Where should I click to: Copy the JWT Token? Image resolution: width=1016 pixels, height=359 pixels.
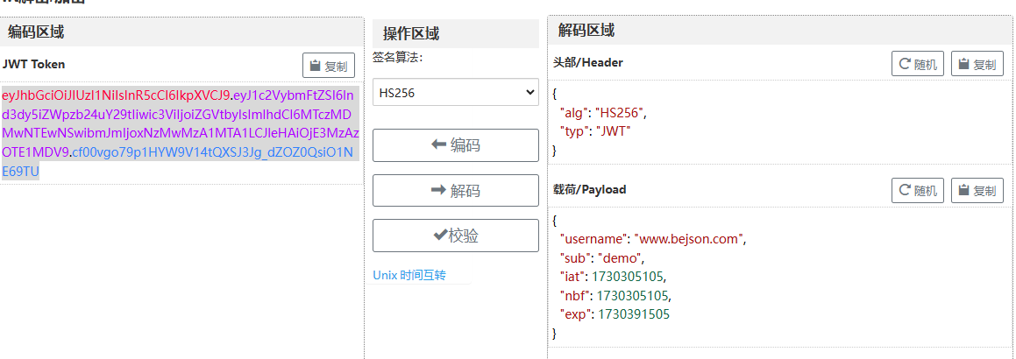pyautogui.click(x=329, y=66)
